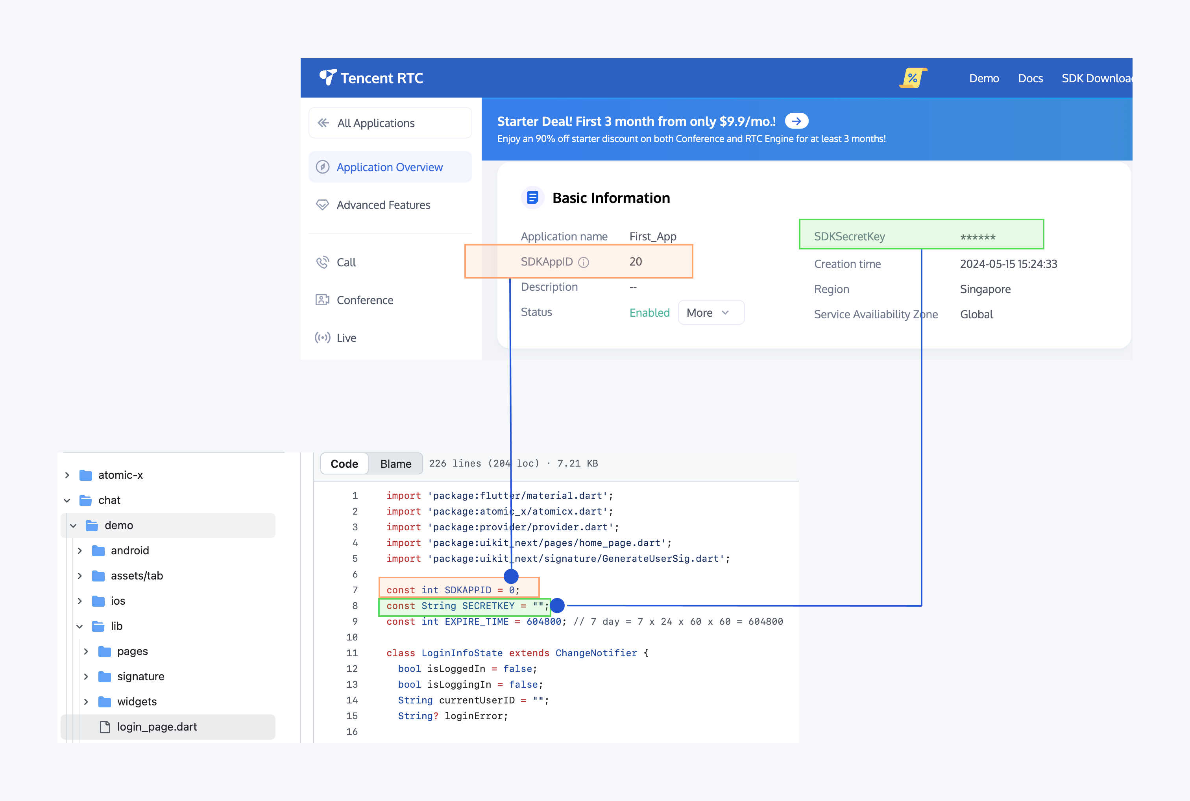Image resolution: width=1190 pixels, height=801 pixels.
Task: Click the Advanced Features diamond icon
Action: point(322,205)
